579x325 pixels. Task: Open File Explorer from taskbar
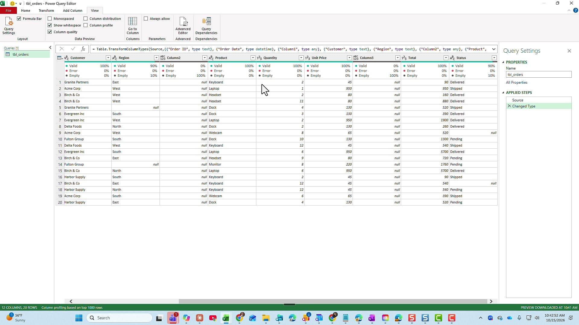click(x=266, y=318)
